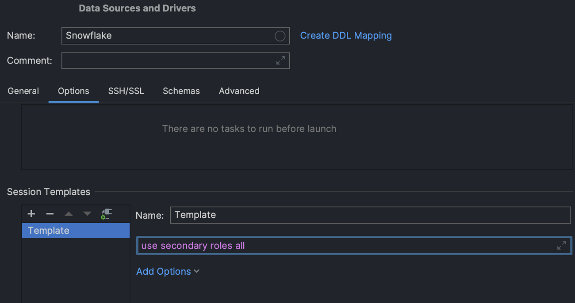
Task: Switch to the General tab
Action: pyautogui.click(x=23, y=91)
